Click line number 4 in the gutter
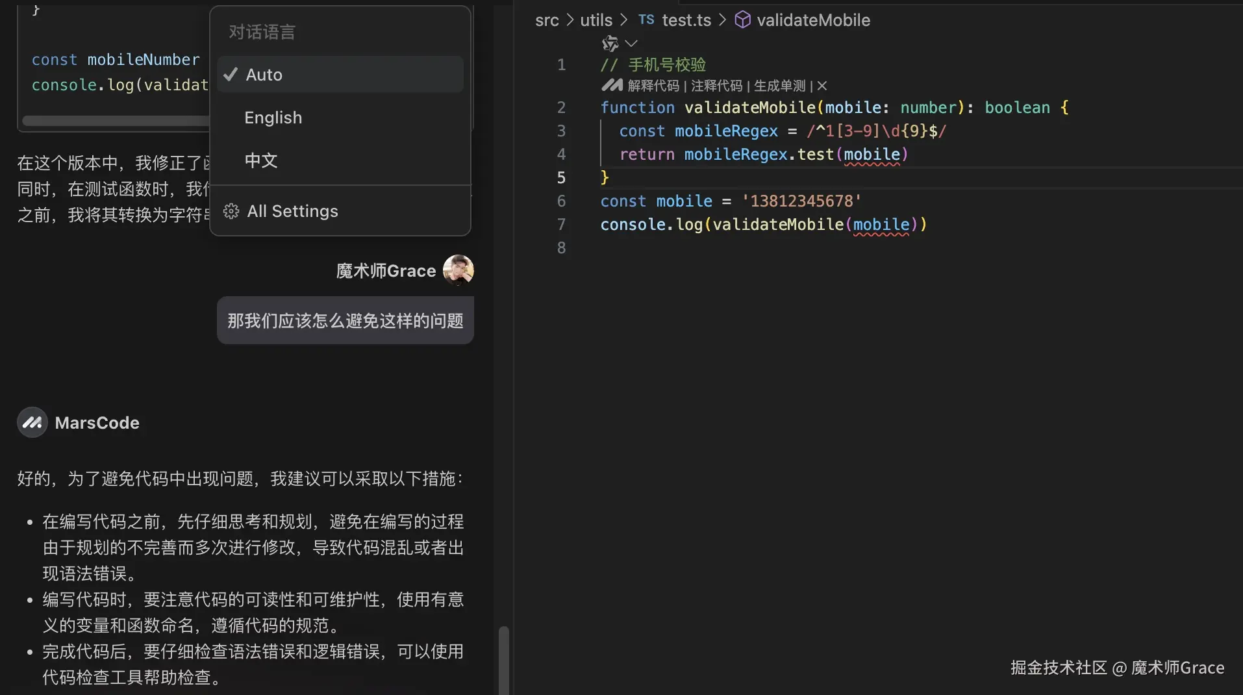 point(562,155)
